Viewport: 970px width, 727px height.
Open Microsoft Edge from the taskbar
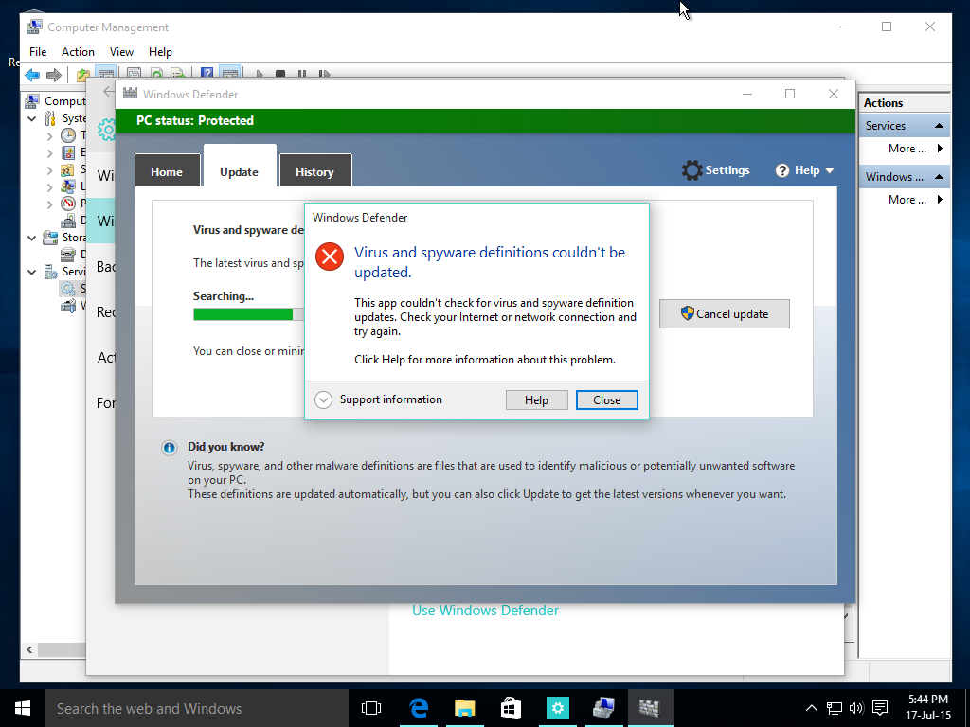[x=418, y=707]
